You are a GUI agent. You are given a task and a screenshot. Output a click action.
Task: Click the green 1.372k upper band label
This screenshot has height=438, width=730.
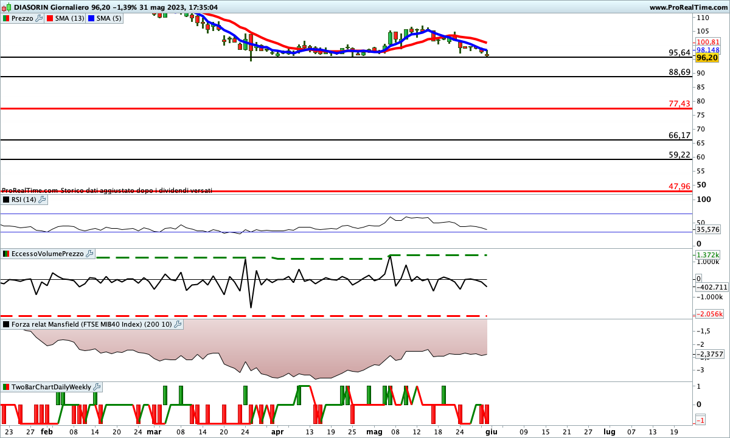click(708, 255)
